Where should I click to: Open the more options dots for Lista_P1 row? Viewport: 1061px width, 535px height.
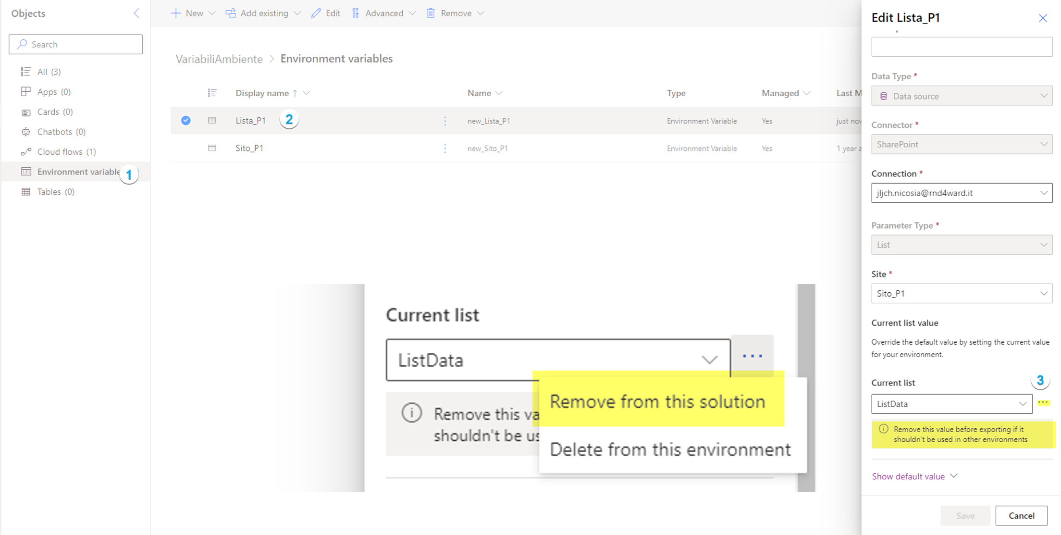click(x=445, y=121)
